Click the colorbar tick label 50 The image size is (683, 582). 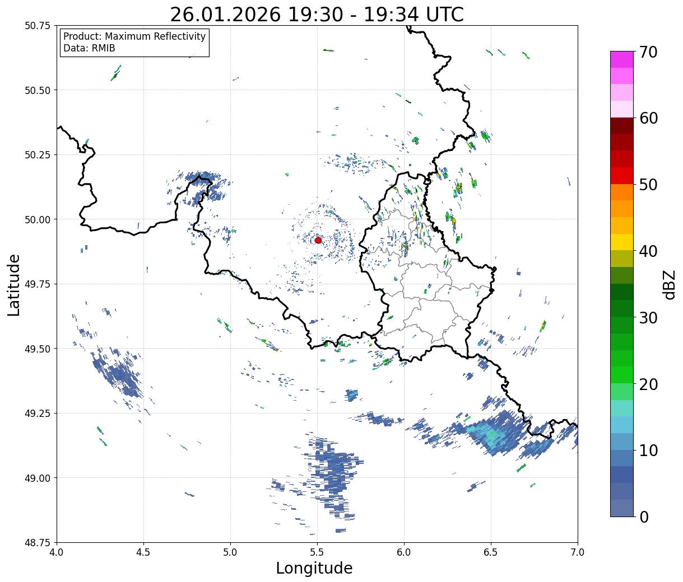pyautogui.click(x=648, y=185)
